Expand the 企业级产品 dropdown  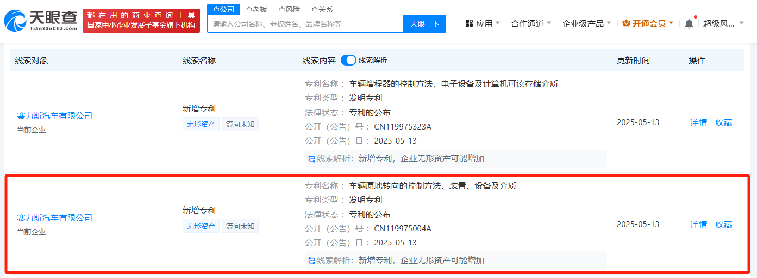click(586, 23)
